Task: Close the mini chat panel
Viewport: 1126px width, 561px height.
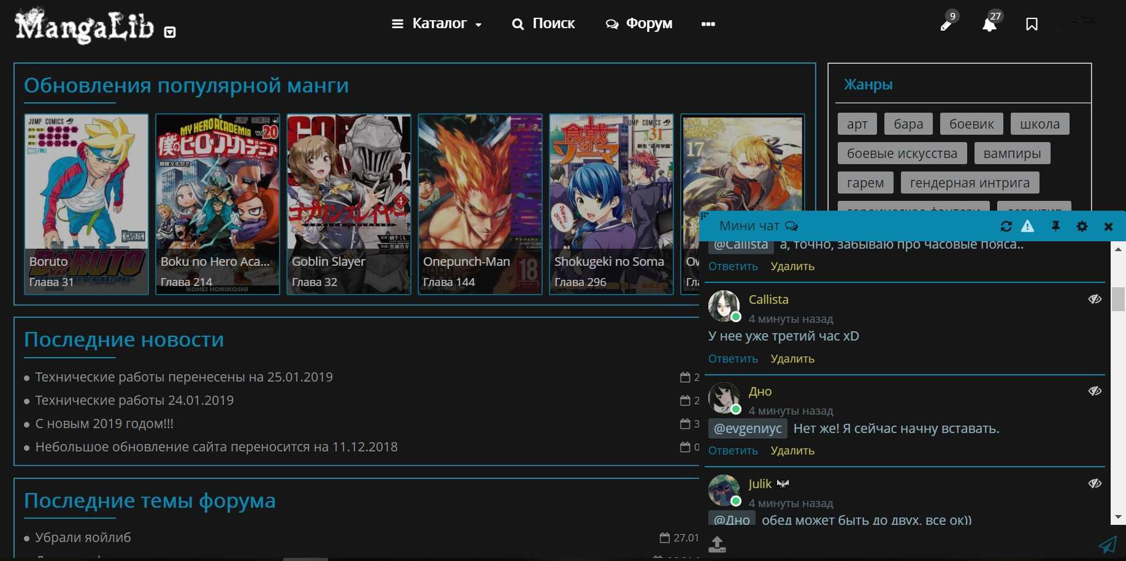Action: (x=1108, y=227)
